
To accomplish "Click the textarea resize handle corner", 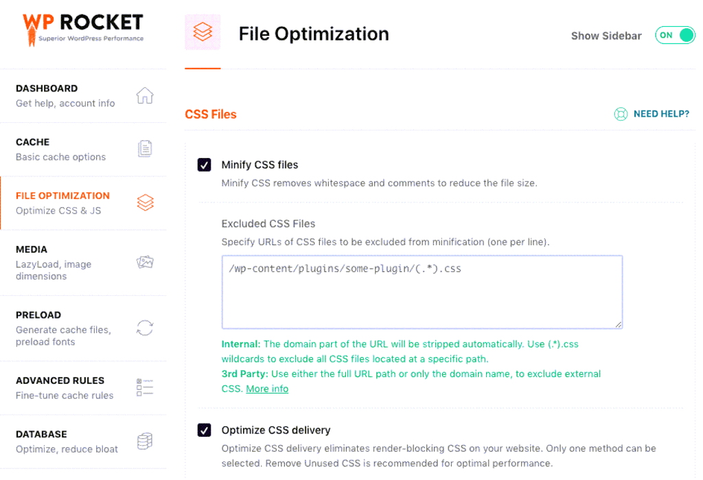I will click(x=619, y=324).
